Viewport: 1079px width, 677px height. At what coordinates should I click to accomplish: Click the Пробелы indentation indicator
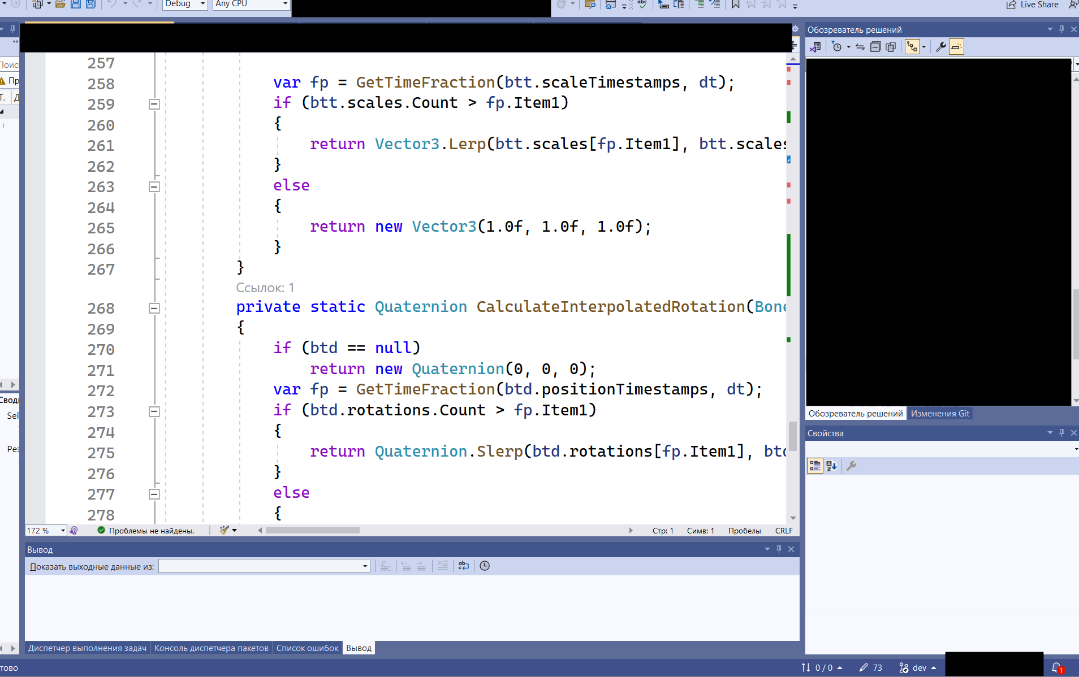point(744,531)
